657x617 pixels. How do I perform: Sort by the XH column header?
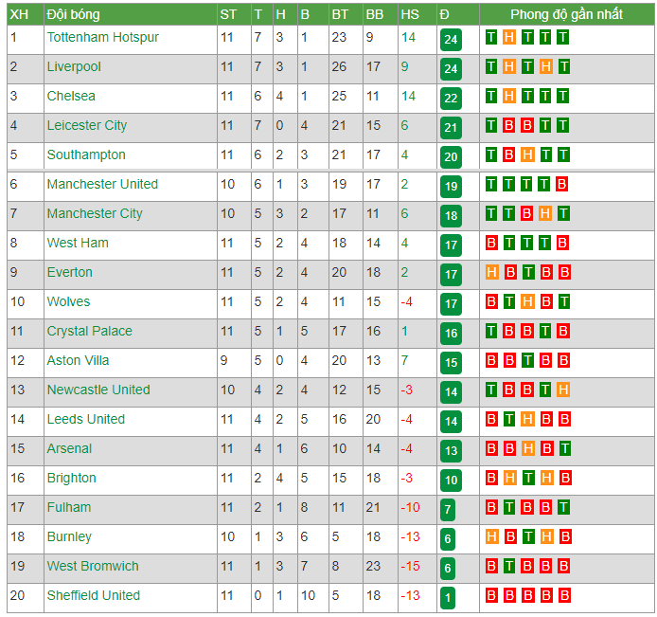pyautogui.click(x=19, y=14)
